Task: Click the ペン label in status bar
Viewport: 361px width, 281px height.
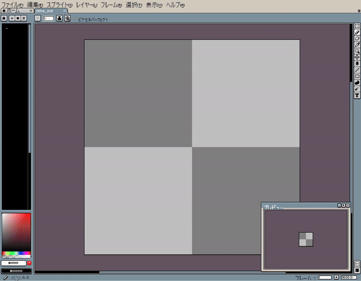Action: (x=16, y=278)
